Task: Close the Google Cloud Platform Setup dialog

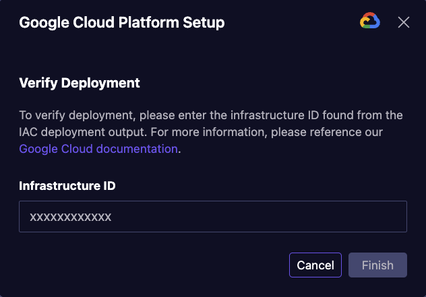Action: 404,22
